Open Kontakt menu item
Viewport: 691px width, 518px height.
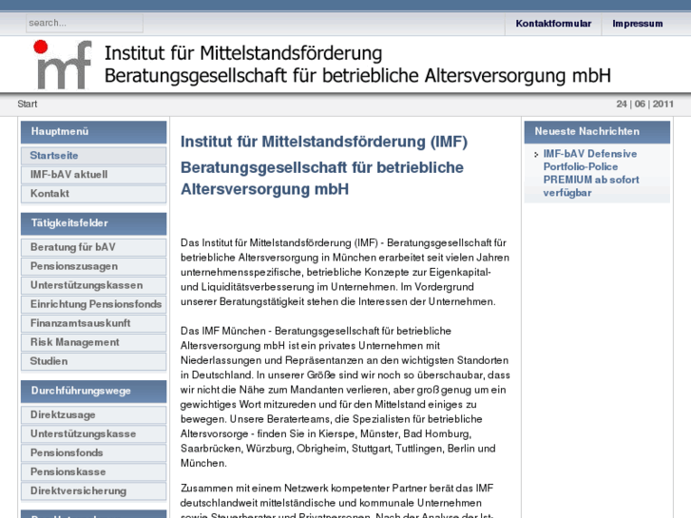[x=93, y=194]
